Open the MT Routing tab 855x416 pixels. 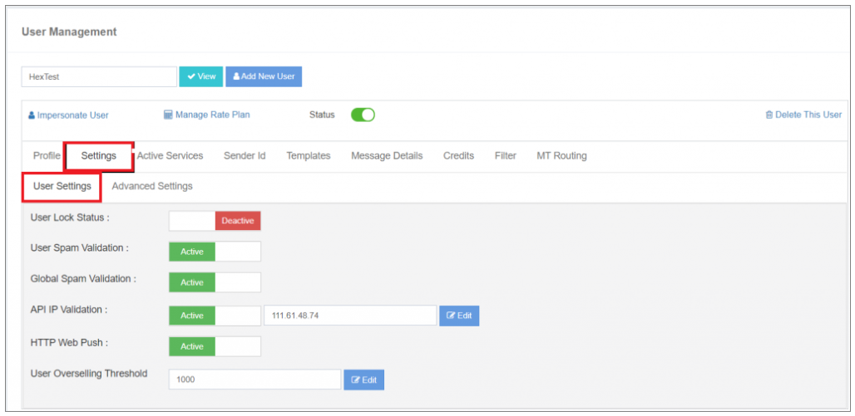click(x=561, y=155)
